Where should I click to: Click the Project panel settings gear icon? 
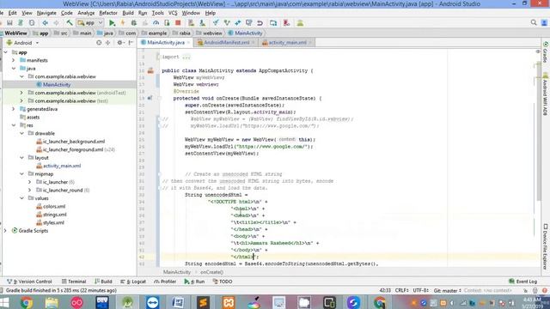(x=119, y=43)
